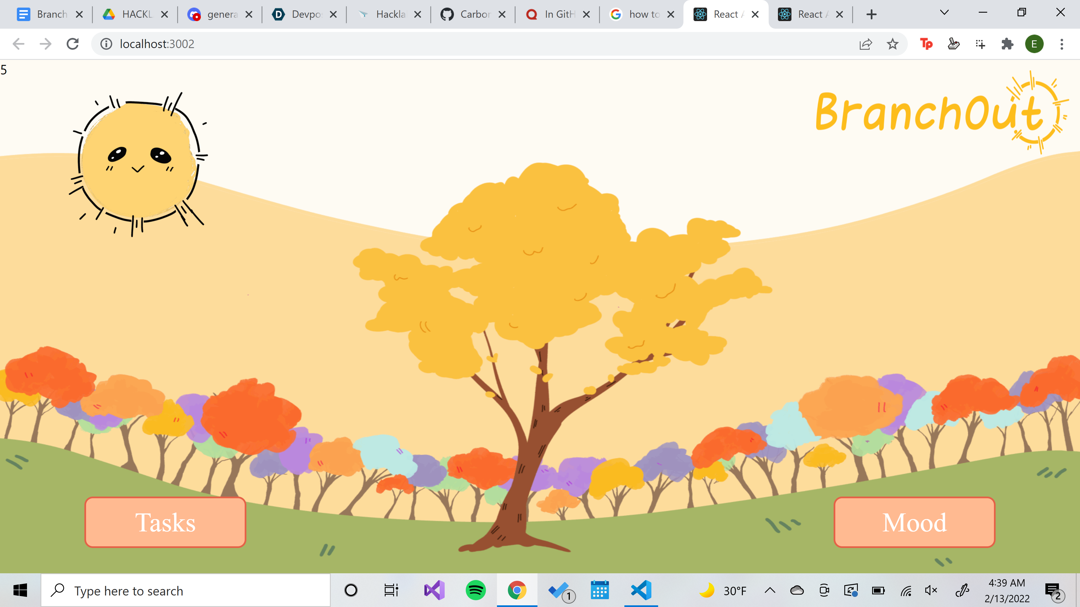
Task: Open the Chrome profile avatar E
Action: click(1034, 44)
